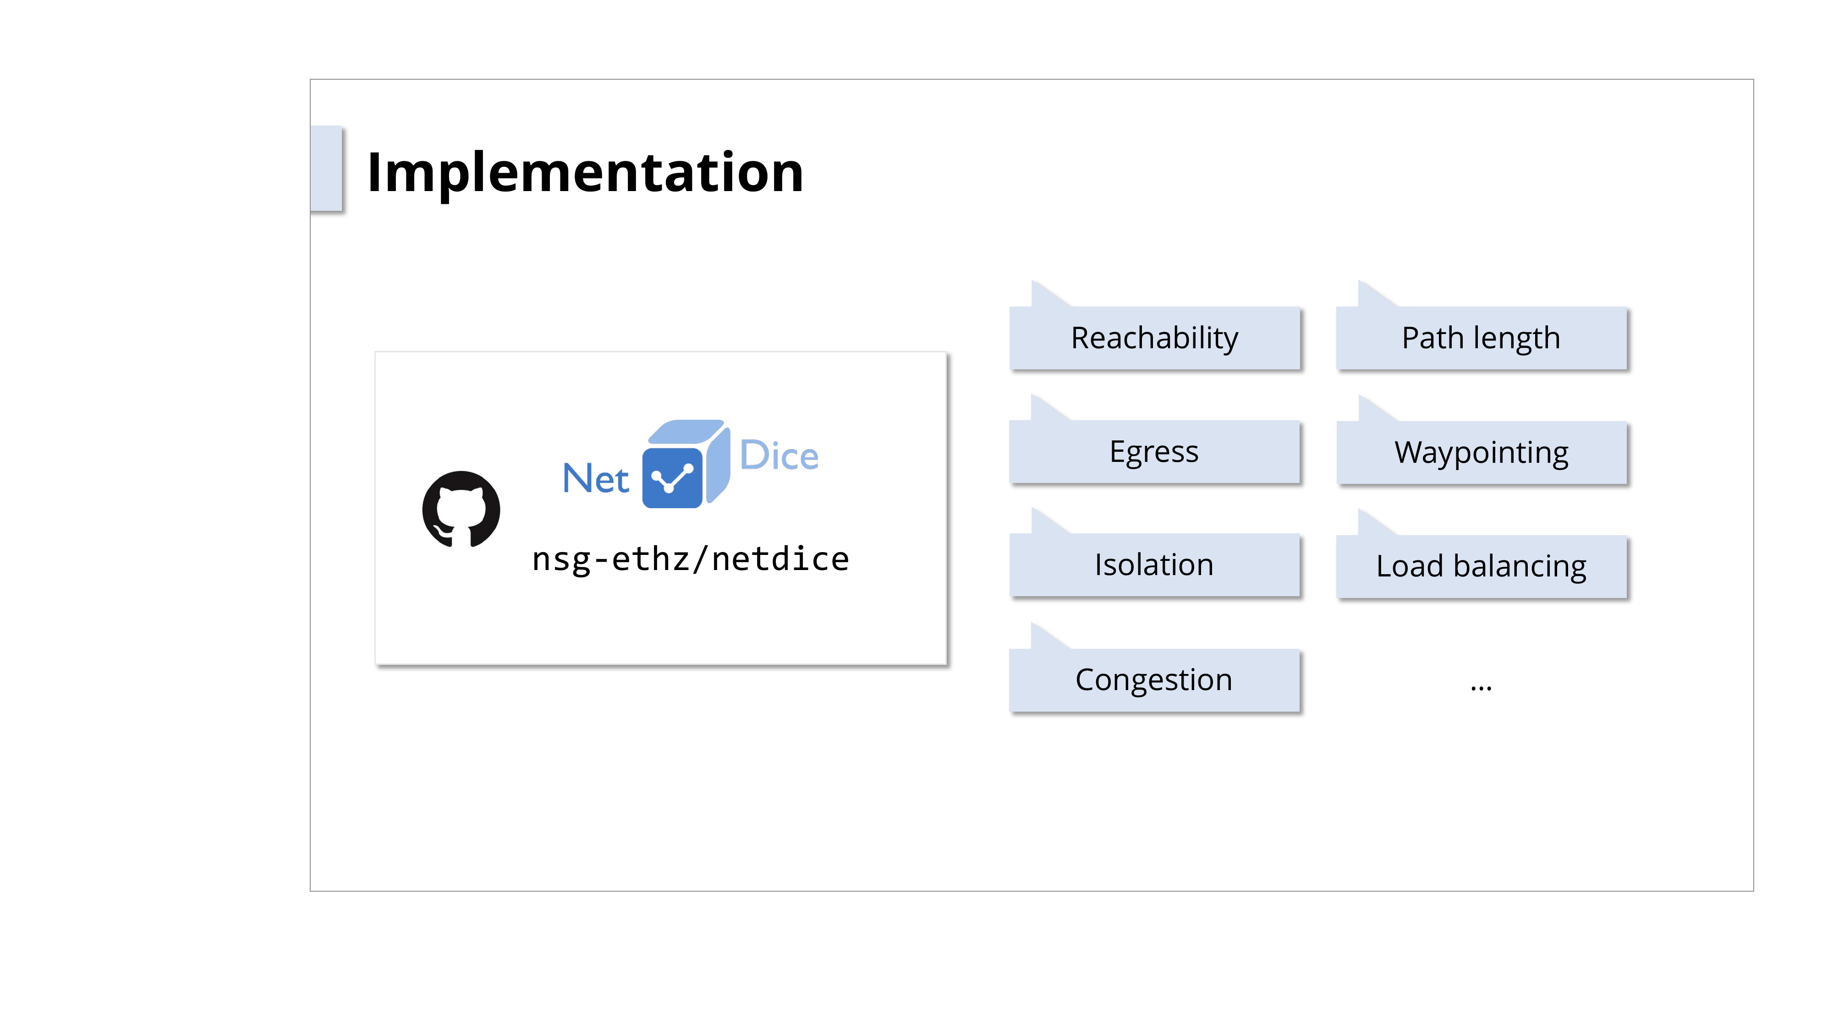Viewport: 1833px width, 1031px height.
Task: Choose the Waypointing property tag
Action: point(1481,453)
